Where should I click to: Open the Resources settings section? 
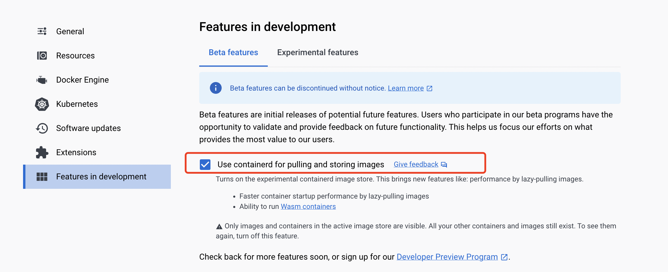tap(97, 55)
